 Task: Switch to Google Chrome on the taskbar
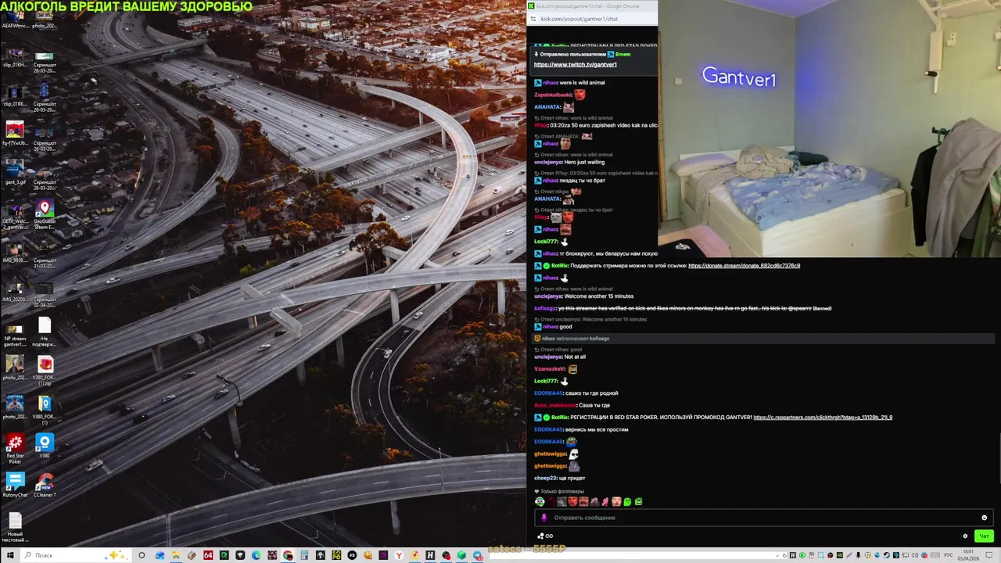point(288,555)
